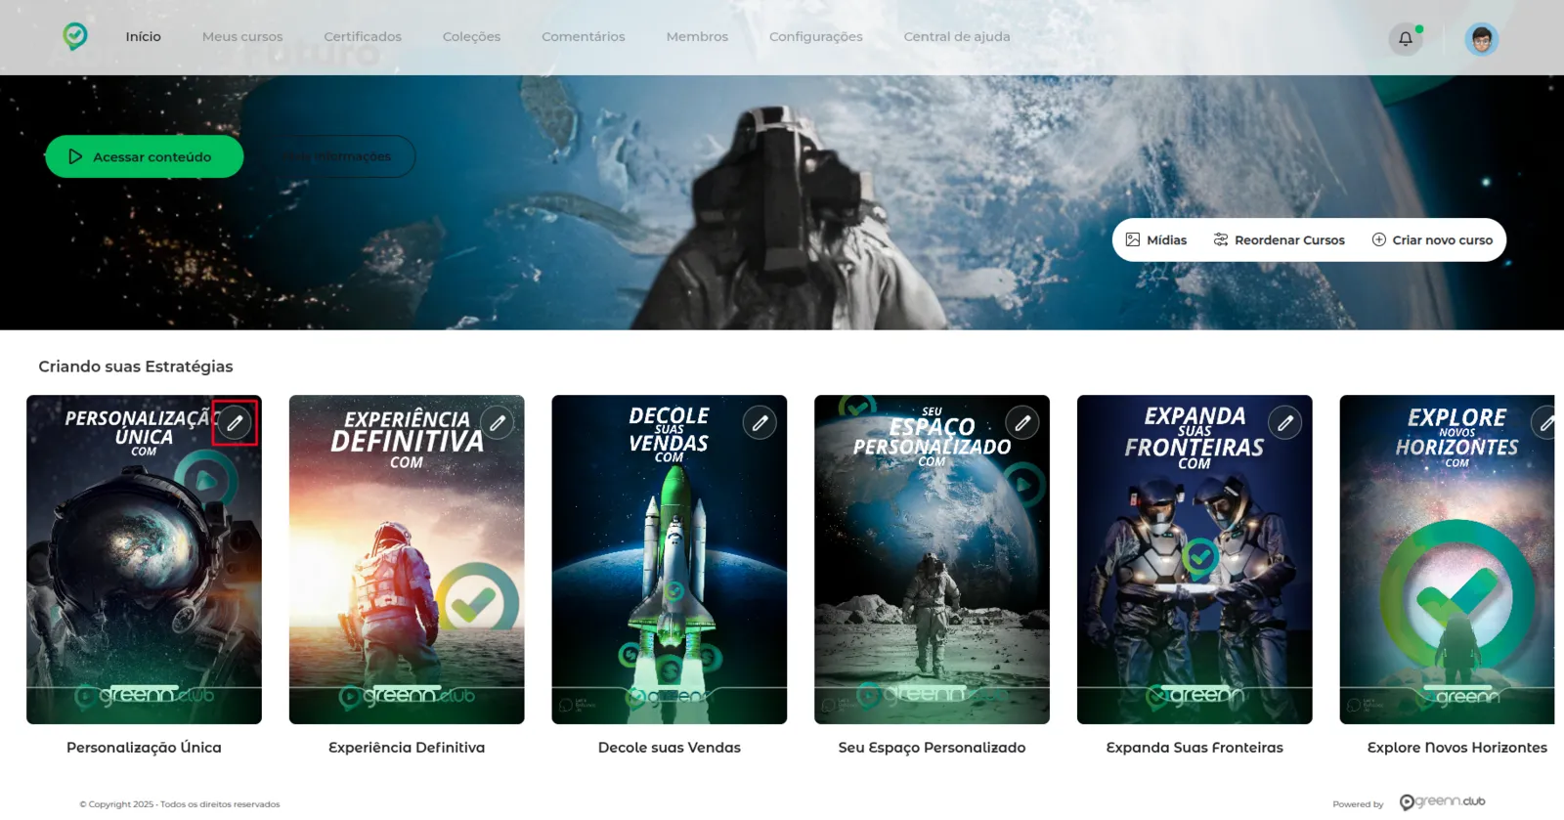
Task: Click Criar novo curso
Action: (1432, 239)
